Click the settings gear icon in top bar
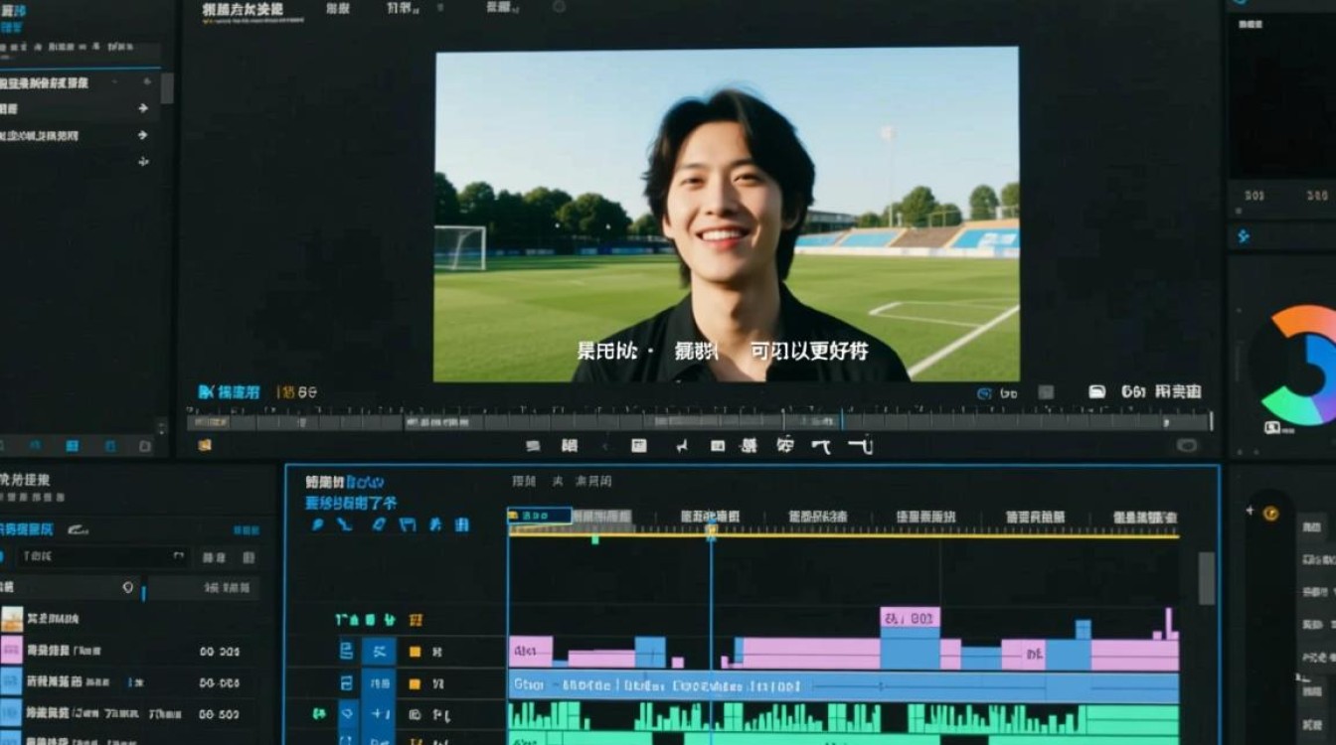The image size is (1336, 745). tap(559, 7)
